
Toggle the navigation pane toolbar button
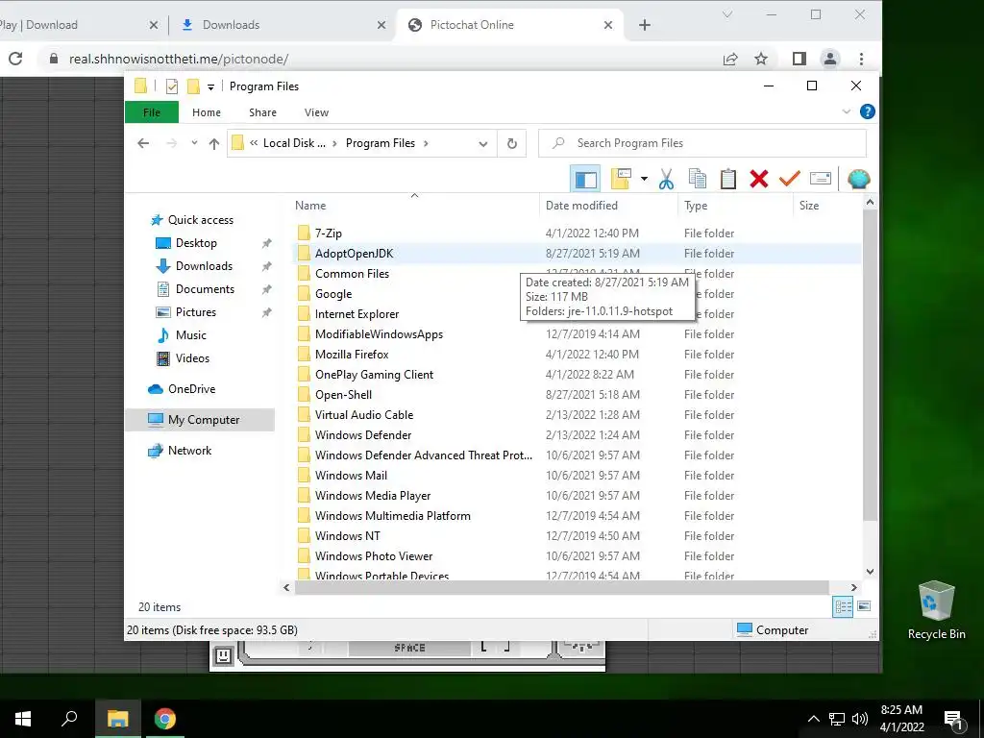(585, 180)
